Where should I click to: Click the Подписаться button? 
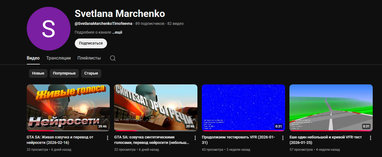tap(91, 43)
